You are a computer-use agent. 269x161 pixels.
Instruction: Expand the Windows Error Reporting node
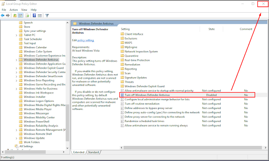point(16,80)
